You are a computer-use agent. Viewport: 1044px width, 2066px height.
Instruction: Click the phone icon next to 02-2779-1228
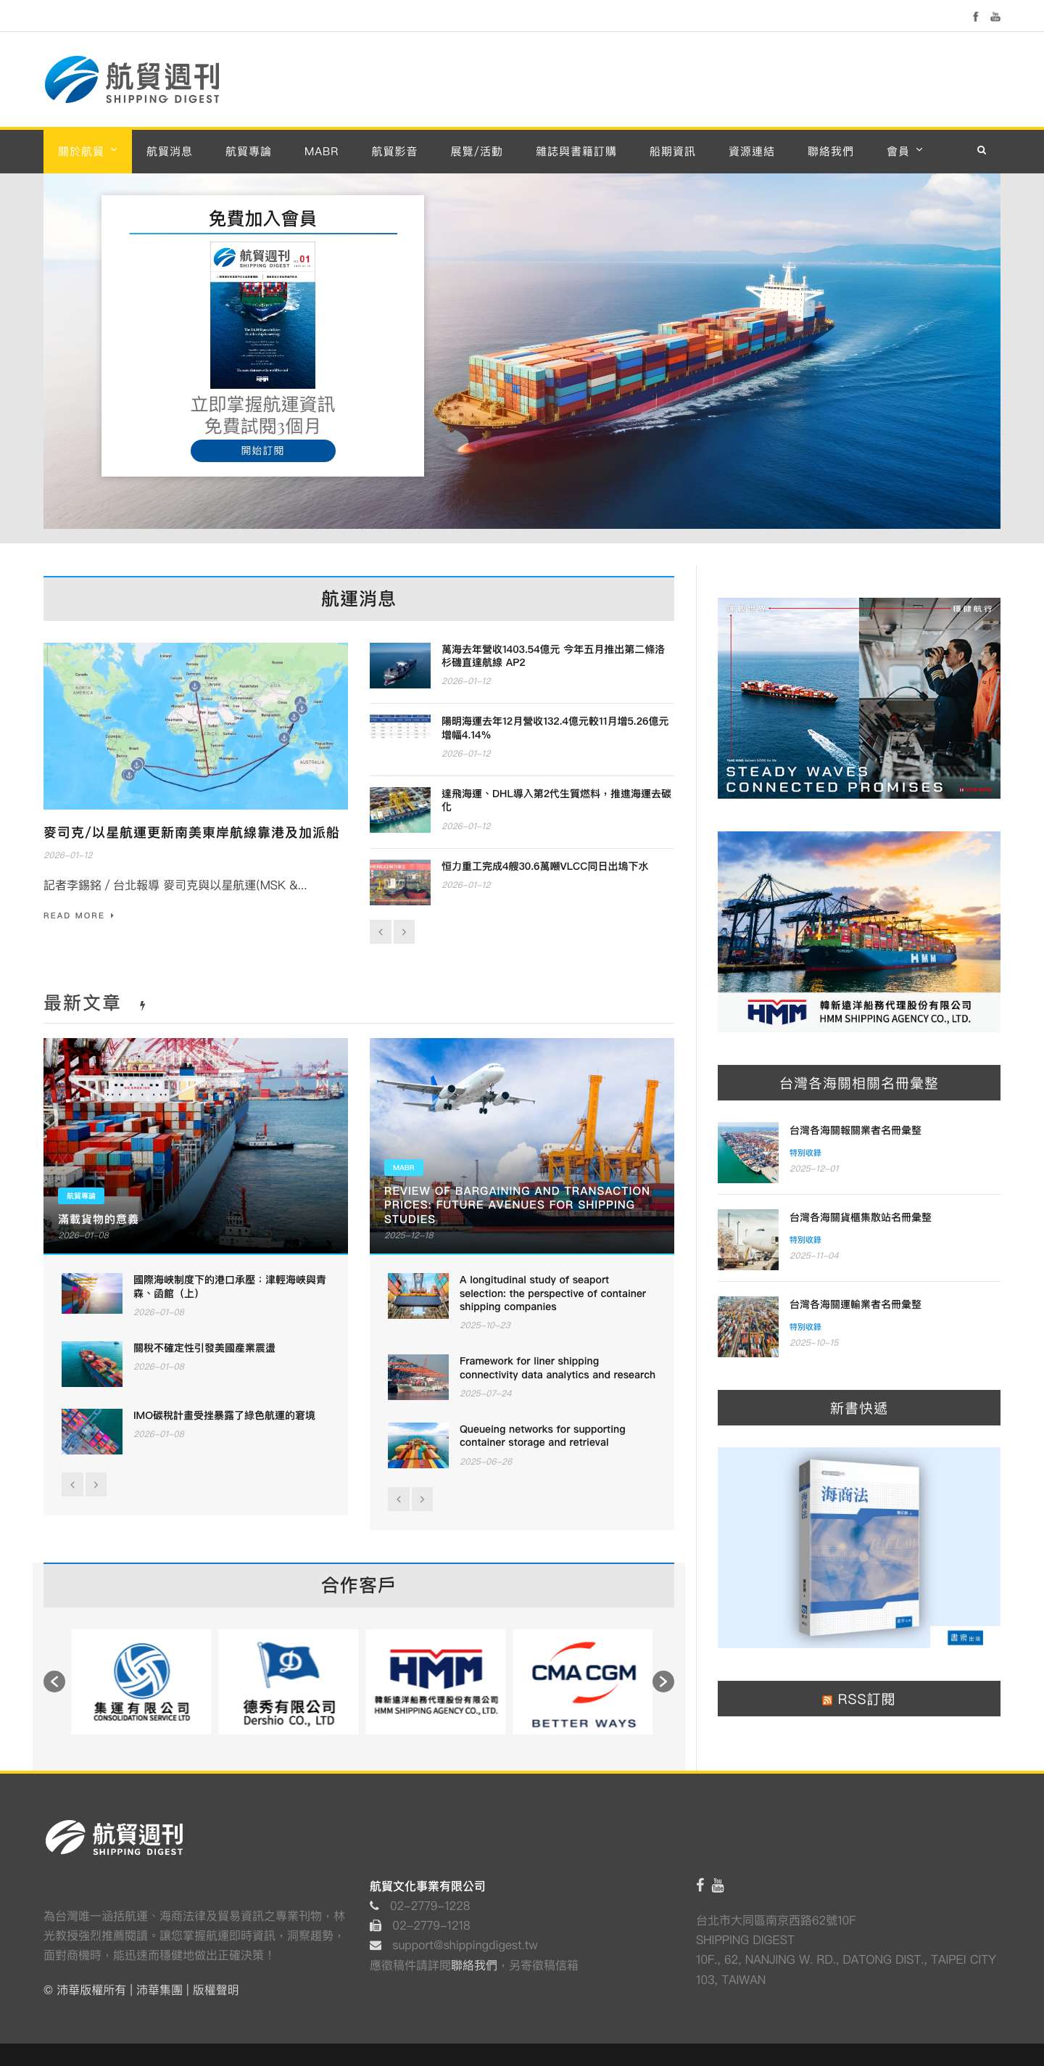click(374, 1906)
